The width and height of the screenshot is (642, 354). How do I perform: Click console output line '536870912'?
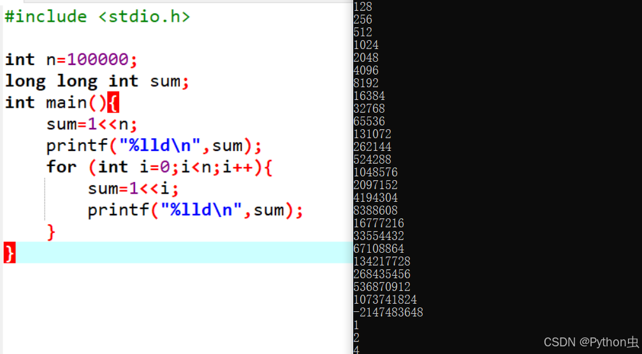(382, 287)
